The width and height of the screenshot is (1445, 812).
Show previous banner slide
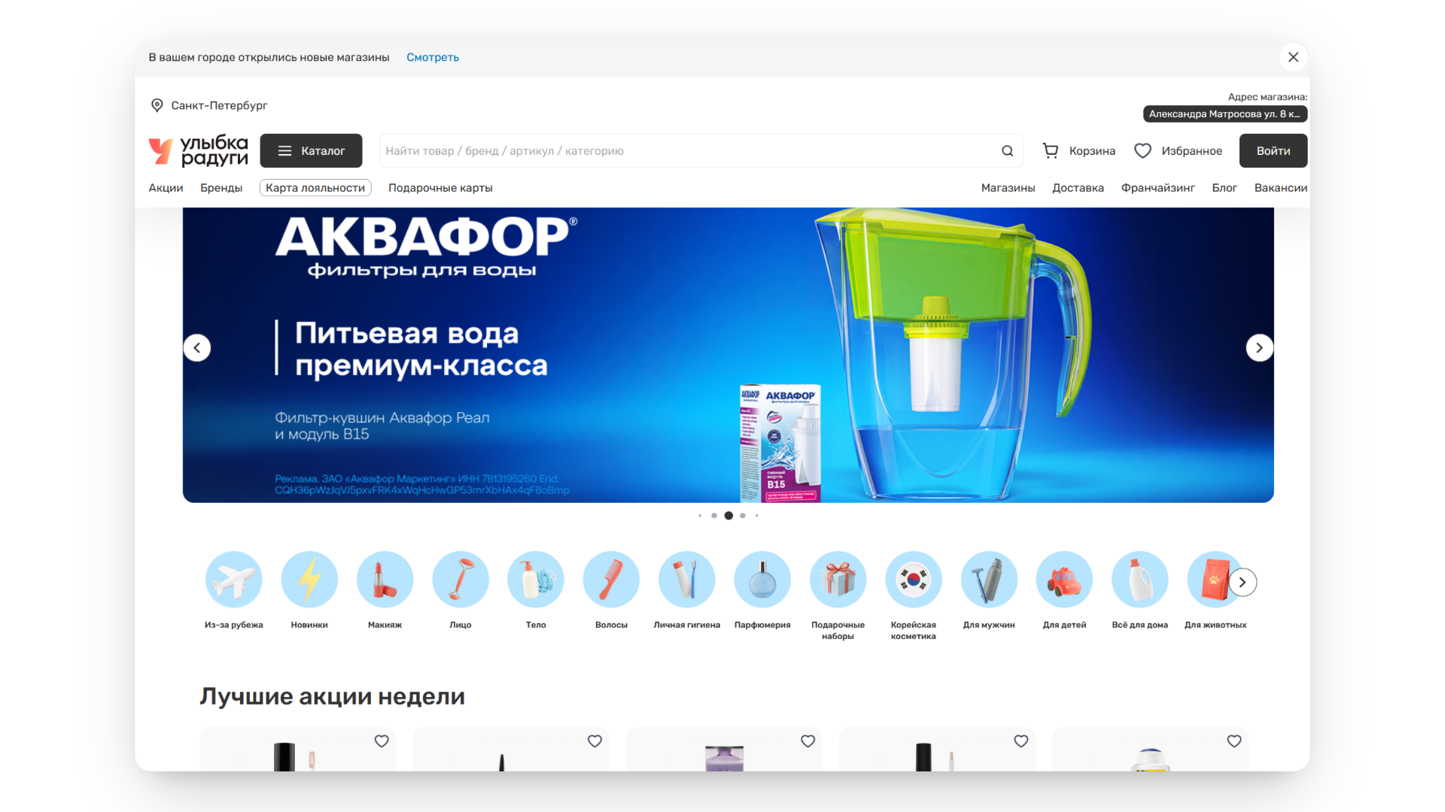197,348
